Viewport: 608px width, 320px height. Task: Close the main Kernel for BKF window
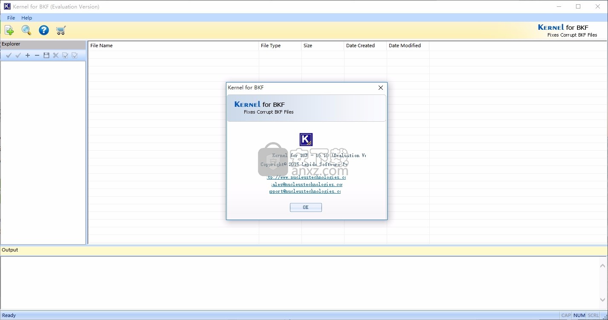[598, 6]
